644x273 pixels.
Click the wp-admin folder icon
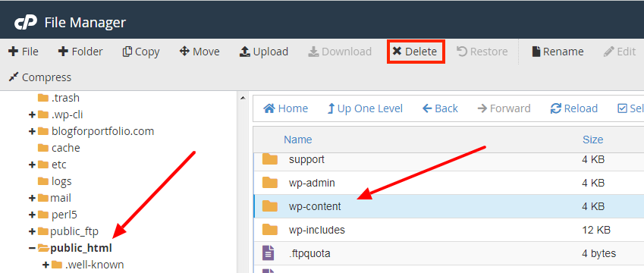[x=270, y=182]
